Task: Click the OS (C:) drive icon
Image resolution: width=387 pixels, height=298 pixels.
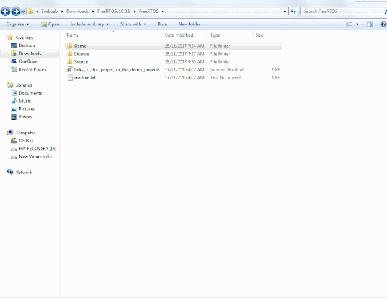Action: pyautogui.click(x=14, y=141)
